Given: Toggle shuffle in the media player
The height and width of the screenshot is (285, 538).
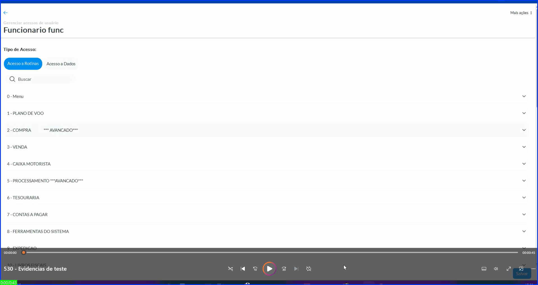Looking at the screenshot, I should point(230,269).
